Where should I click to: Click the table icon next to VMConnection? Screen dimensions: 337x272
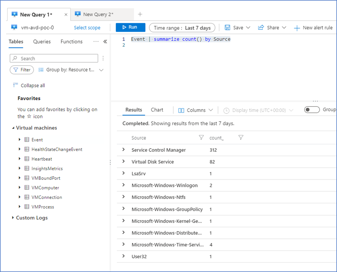click(27, 197)
